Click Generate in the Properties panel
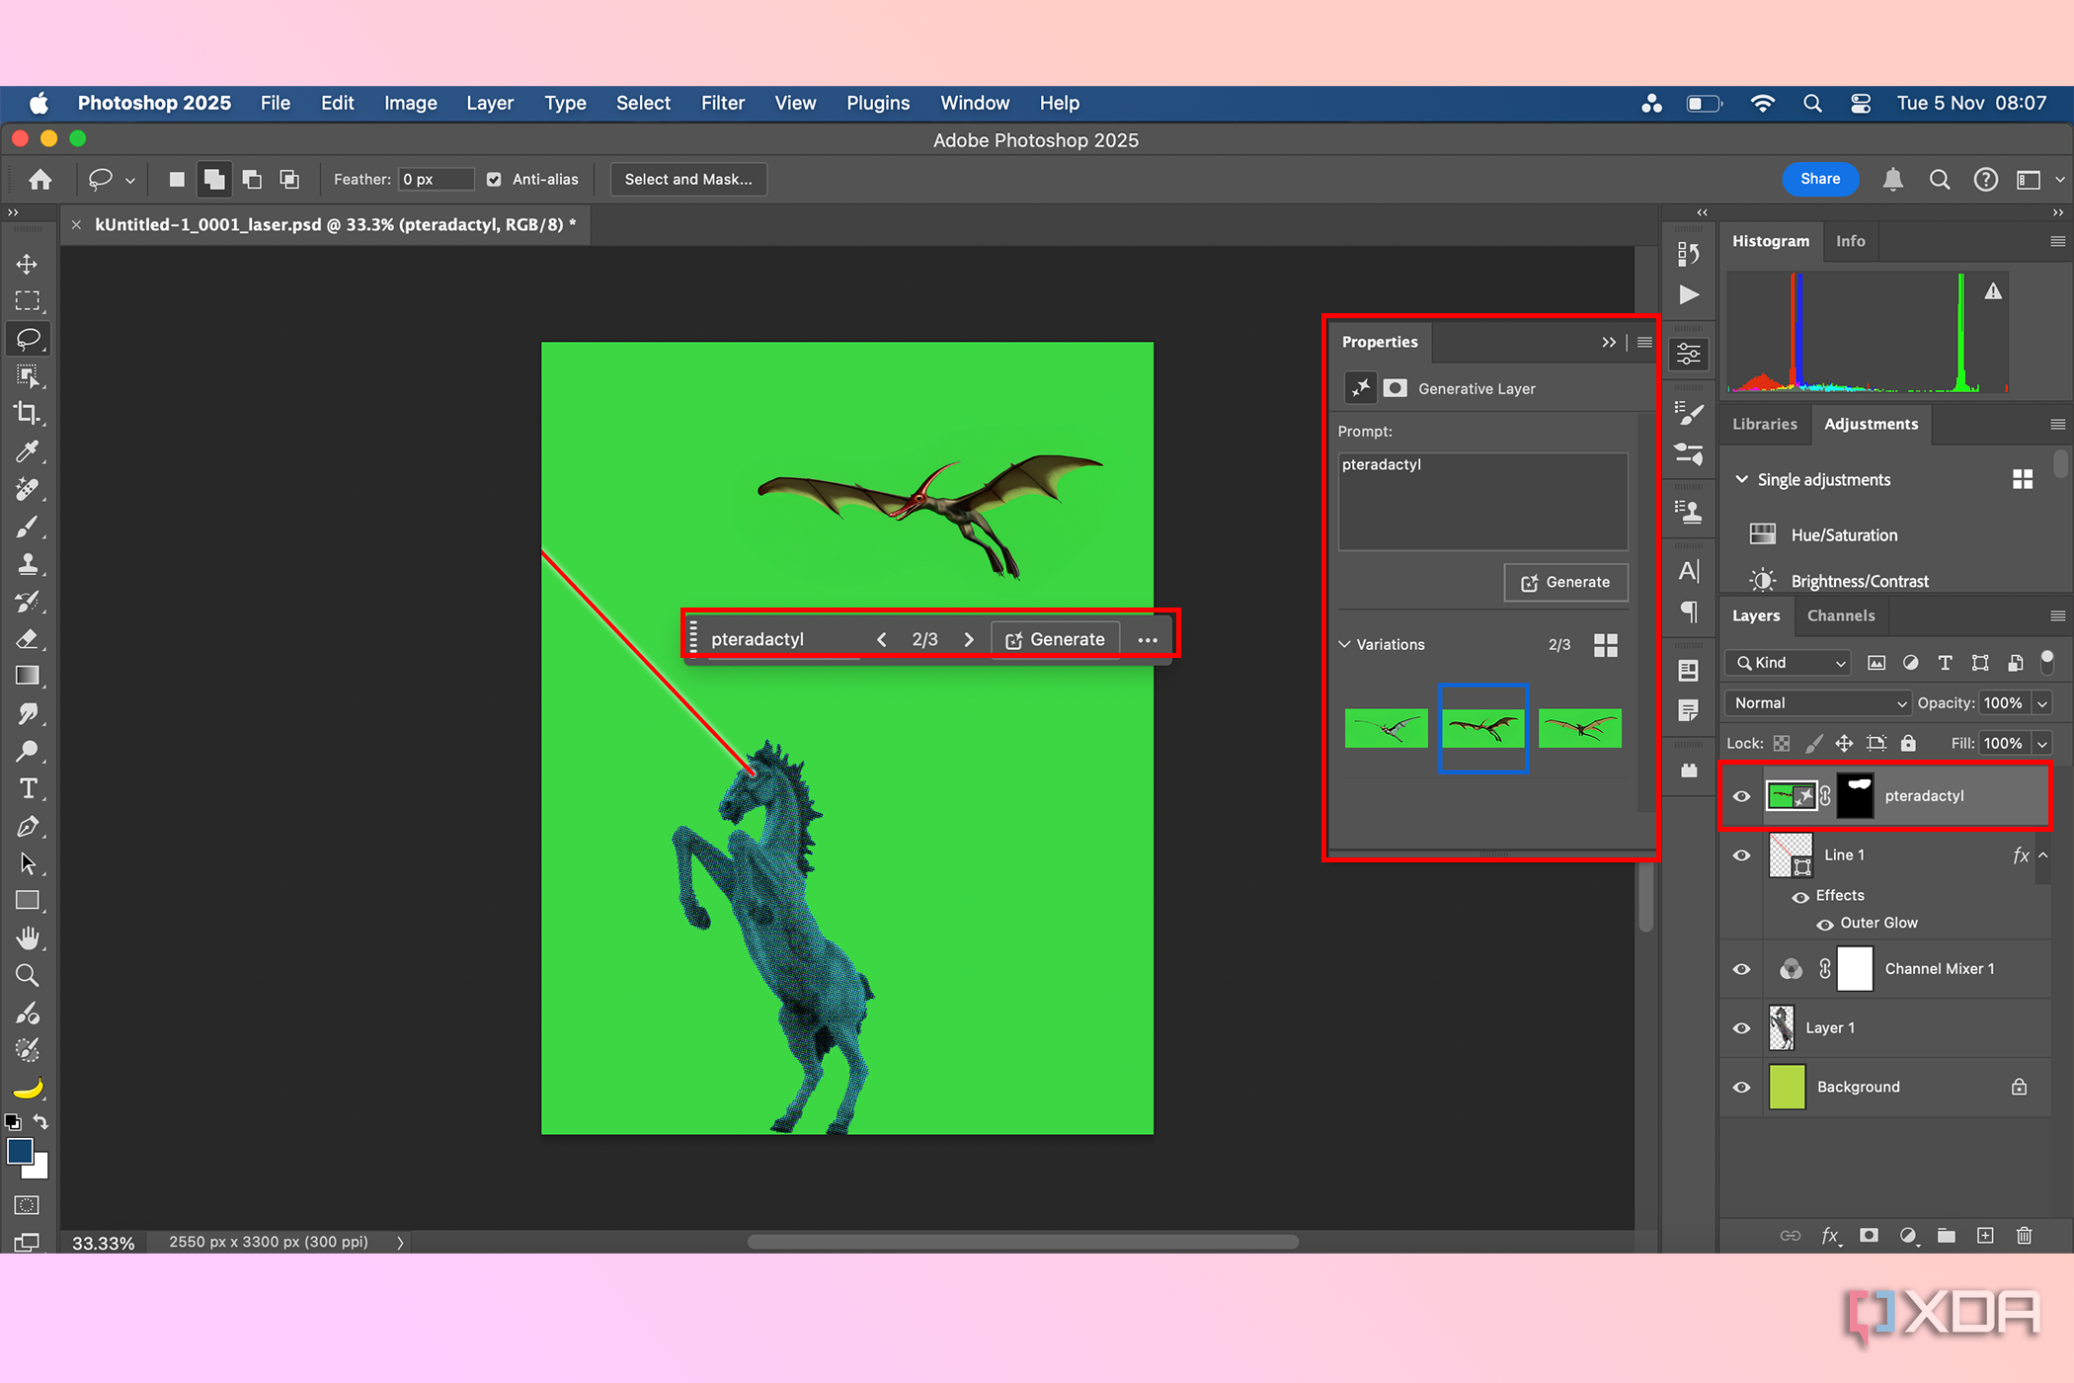 1566,582
